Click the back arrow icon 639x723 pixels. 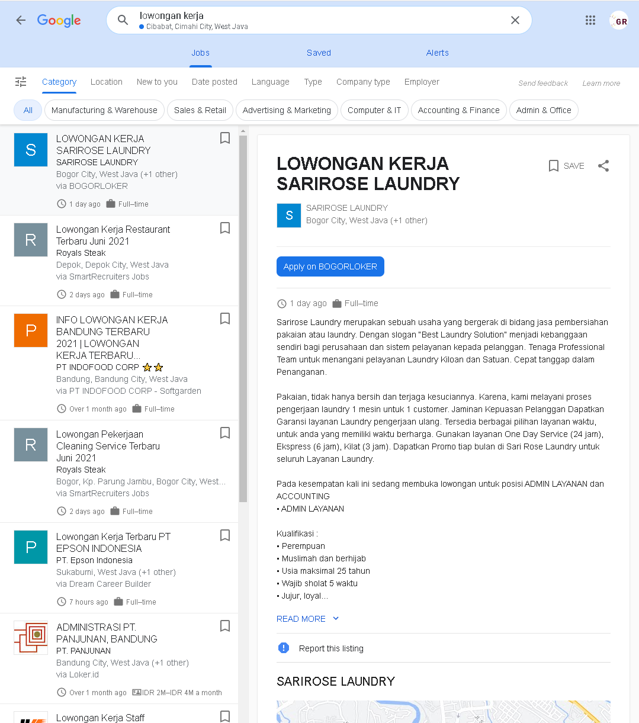pyautogui.click(x=21, y=20)
